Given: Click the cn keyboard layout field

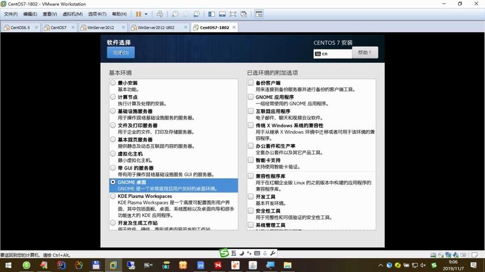Looking at the screenshot, I should point(332,53).
